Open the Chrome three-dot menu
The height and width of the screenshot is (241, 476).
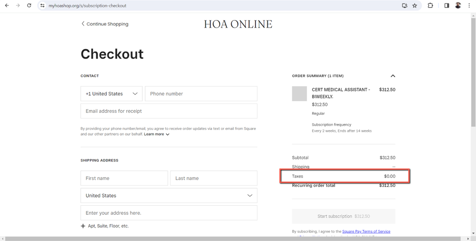click(469, 6)
